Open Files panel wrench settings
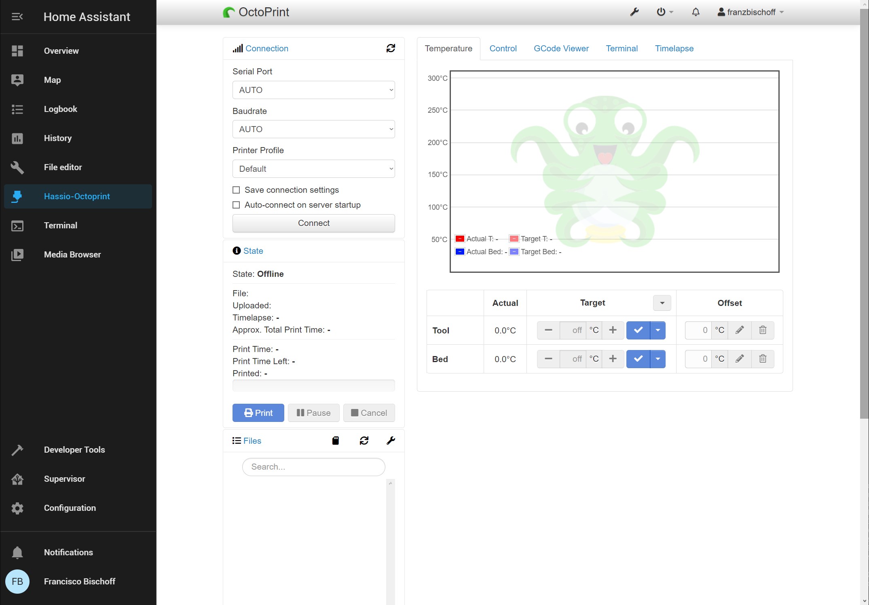Image resolution: width=869 pixels, height=605 pixels. tap(391, 441)
